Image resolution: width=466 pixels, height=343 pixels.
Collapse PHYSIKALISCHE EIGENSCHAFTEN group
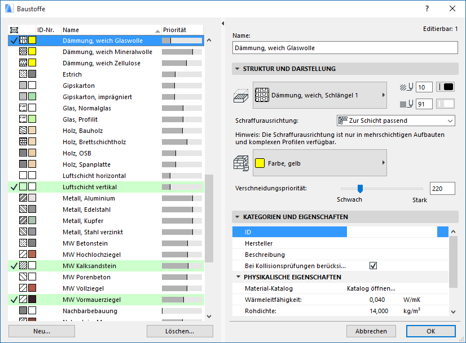[x=238, y=277]
